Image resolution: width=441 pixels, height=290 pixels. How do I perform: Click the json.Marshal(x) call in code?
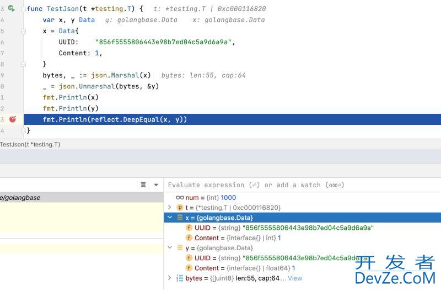tap(121, 75)
